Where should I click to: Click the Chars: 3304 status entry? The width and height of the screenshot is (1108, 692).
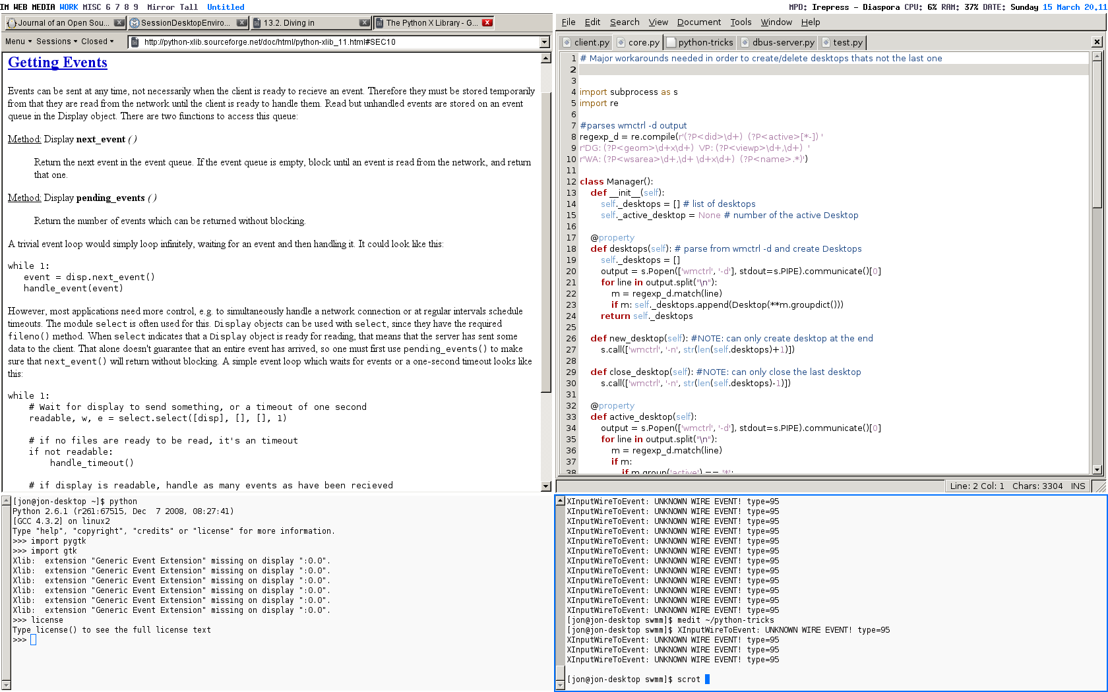pyautogui.click(x=1037, y=486)
